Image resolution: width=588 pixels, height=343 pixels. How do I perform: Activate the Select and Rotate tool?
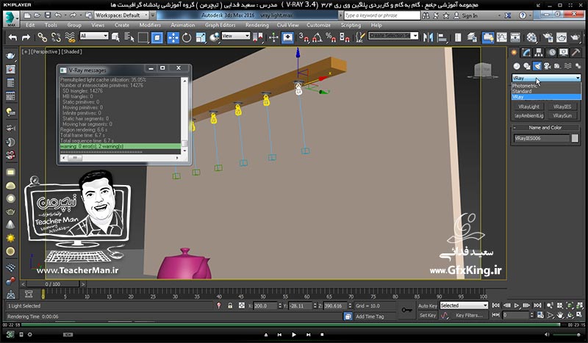[x=187, y=37]
